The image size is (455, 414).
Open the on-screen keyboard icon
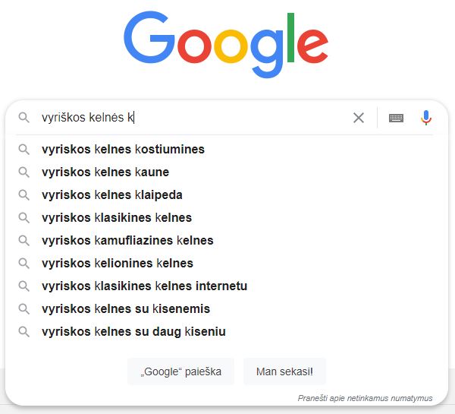click(396, 118)
